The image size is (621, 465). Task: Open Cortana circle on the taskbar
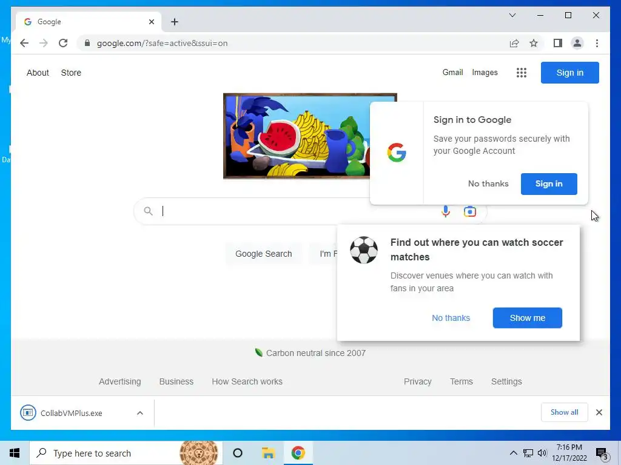pyautogui.click(x=238, y=453)
